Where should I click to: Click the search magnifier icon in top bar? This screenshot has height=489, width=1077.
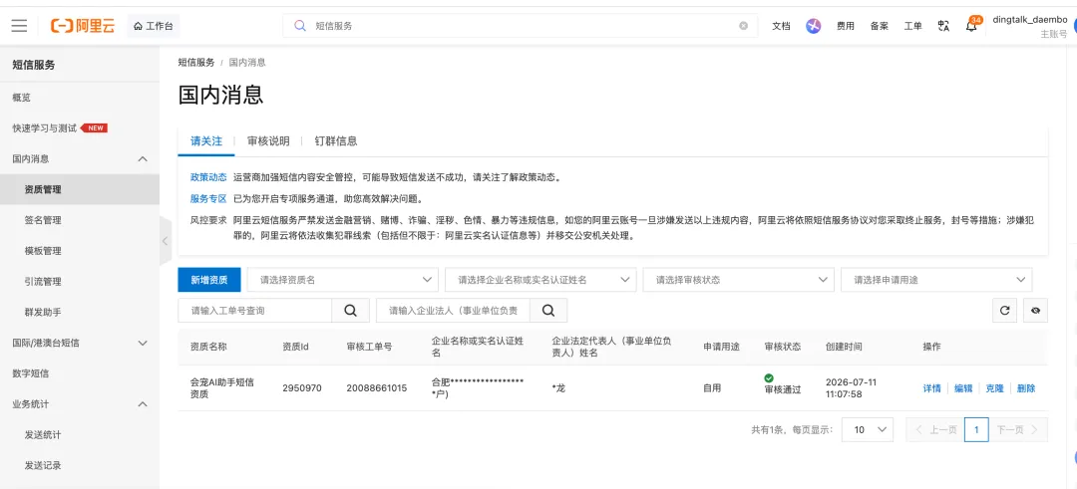(299, 25)
